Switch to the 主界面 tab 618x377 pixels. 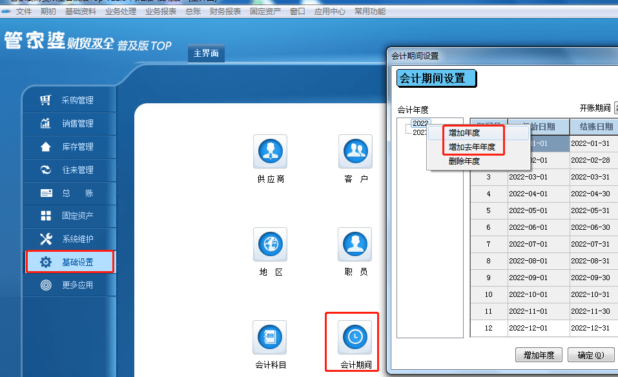pos(206,53)
